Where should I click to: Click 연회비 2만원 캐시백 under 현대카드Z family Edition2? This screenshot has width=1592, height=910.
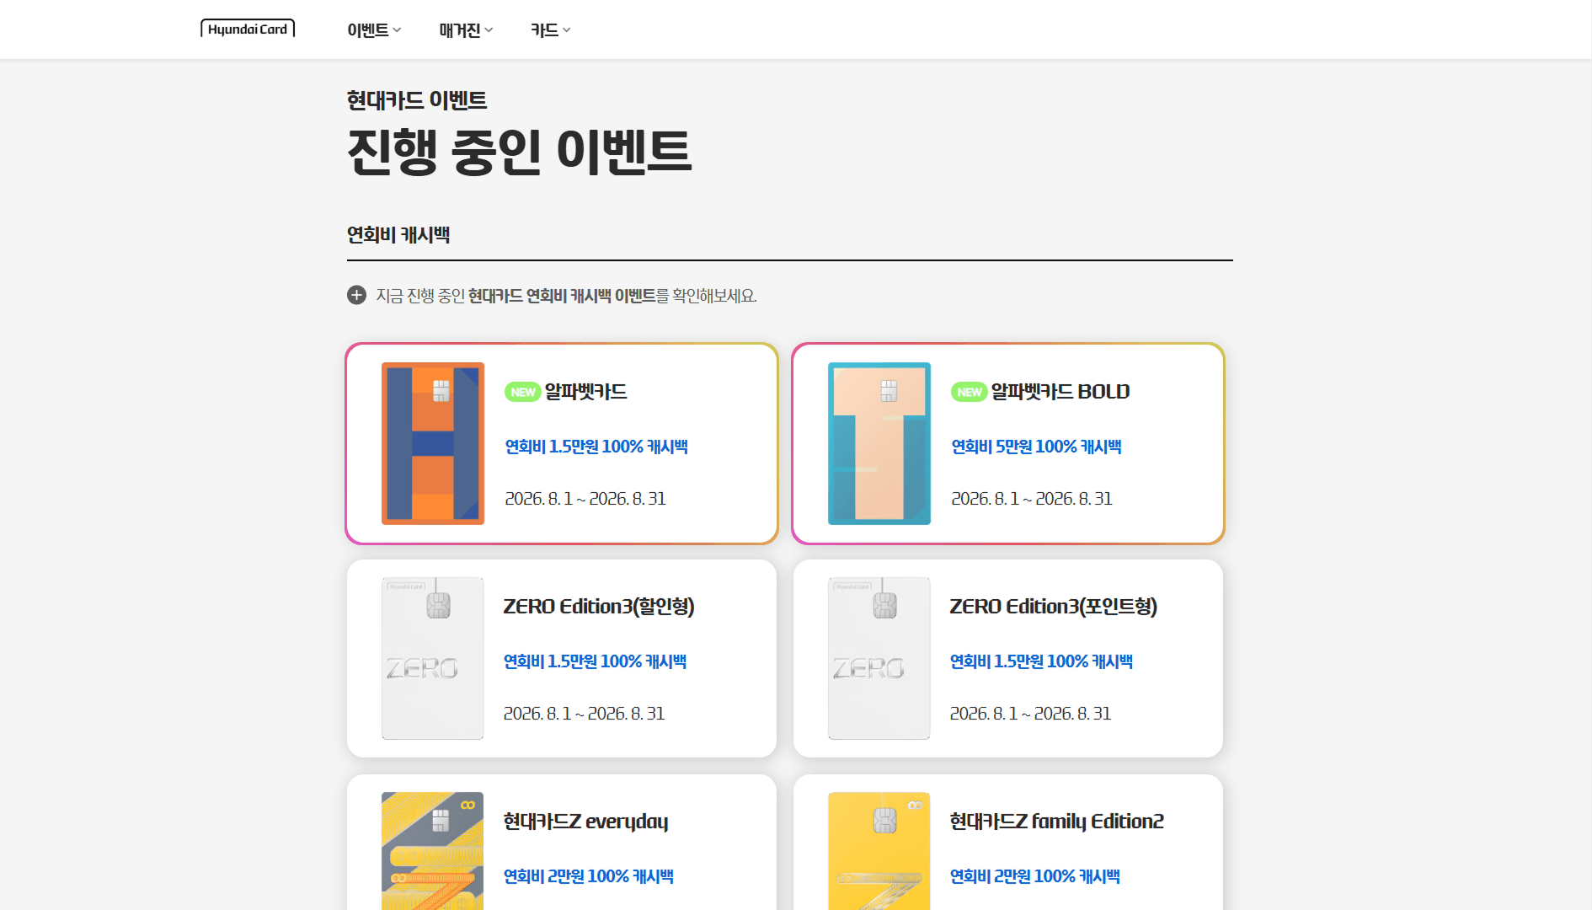point(1035,876)
